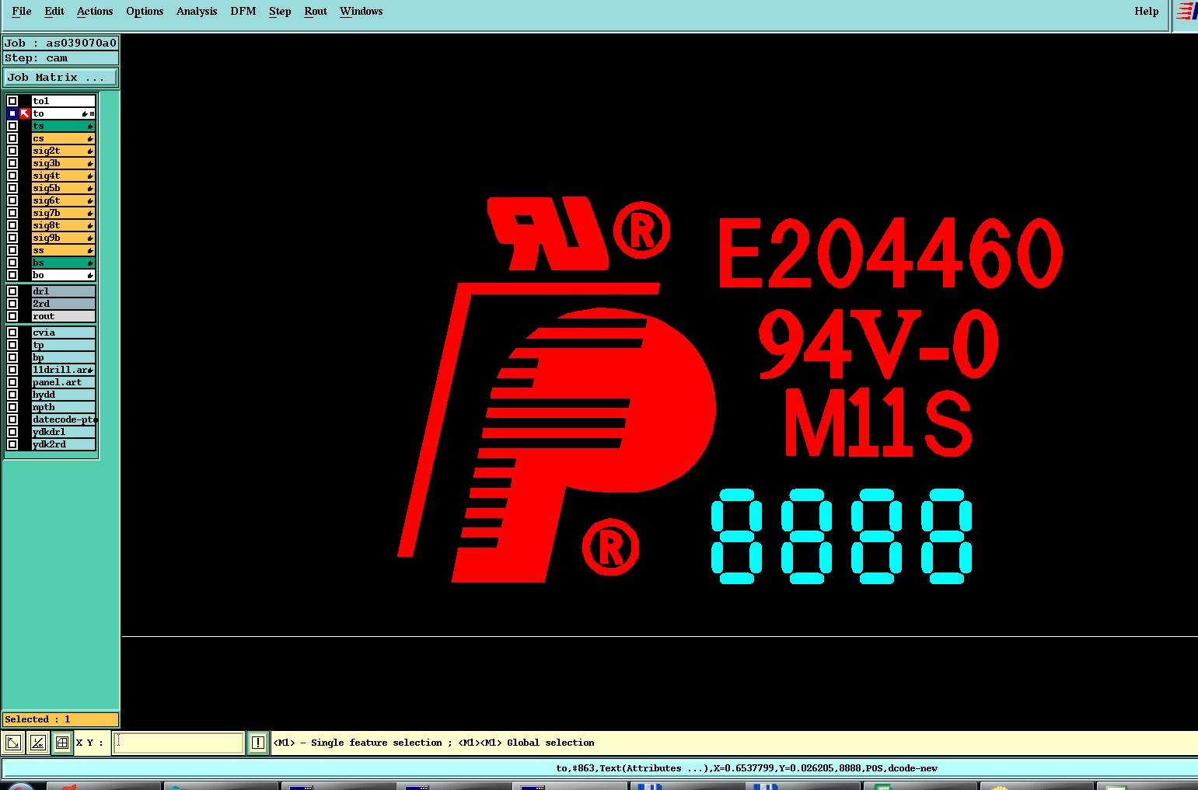This screenshot has height=790, width=1198.
Task: Click the X Y coordinate input field
Action: point(179,743)
